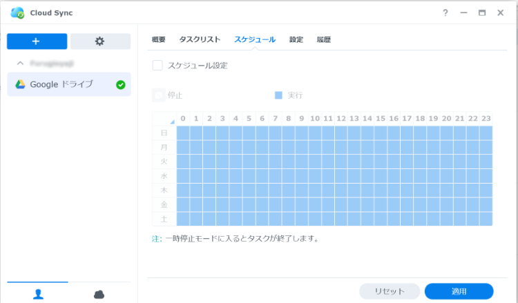Toggle 水 row cell at hour 12
518x303 pixels.
coord(341,176)
